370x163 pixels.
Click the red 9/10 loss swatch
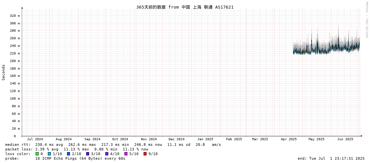[145, 154]
